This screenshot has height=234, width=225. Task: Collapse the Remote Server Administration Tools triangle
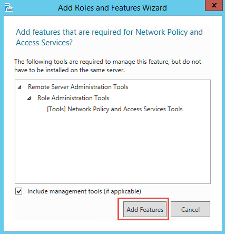20,87
